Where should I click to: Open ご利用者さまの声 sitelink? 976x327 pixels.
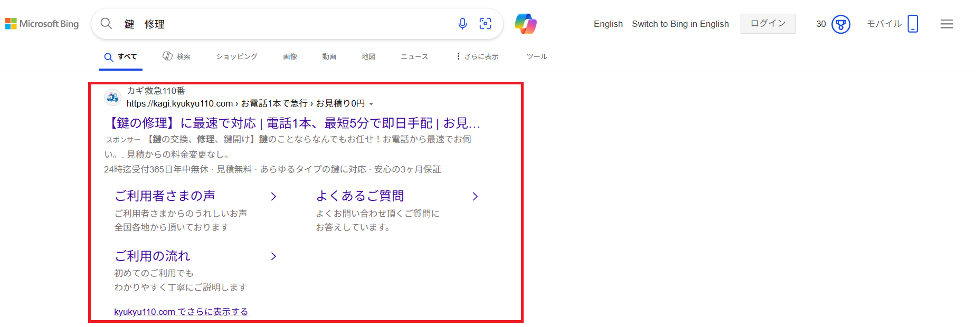165,196
